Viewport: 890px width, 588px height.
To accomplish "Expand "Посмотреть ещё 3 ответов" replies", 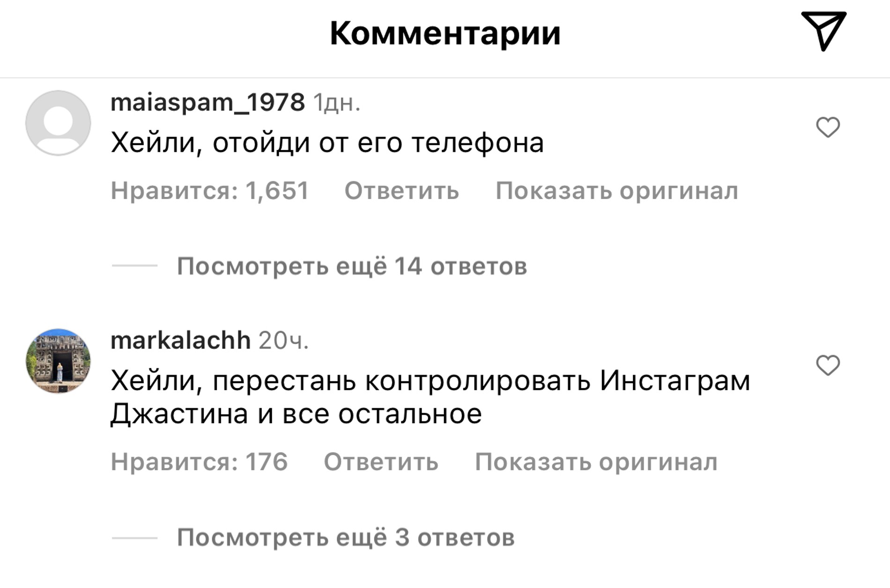I will coord(346,537).
